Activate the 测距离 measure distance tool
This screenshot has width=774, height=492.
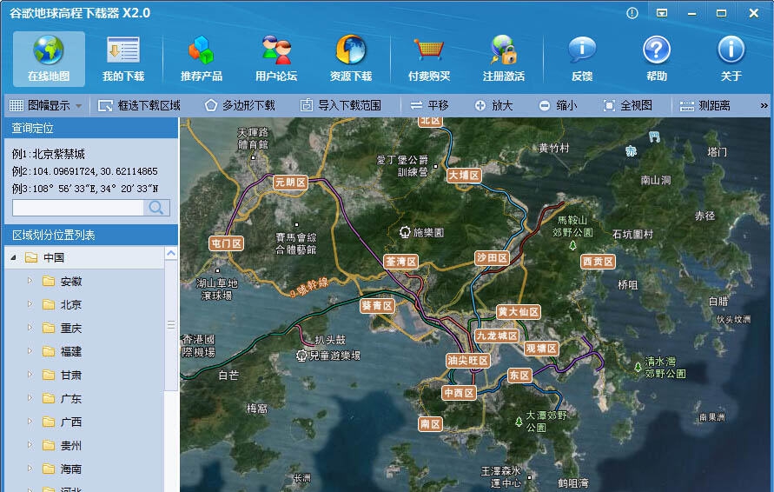705,105
